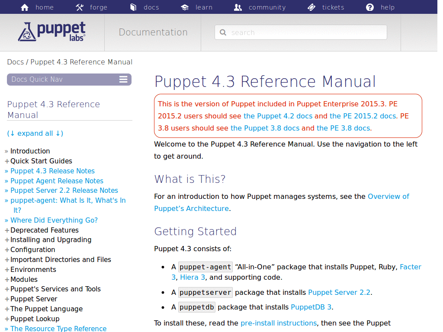Click the community people icon
The width and height of the screenshot is (443, 332).
(x=238, y=7)
